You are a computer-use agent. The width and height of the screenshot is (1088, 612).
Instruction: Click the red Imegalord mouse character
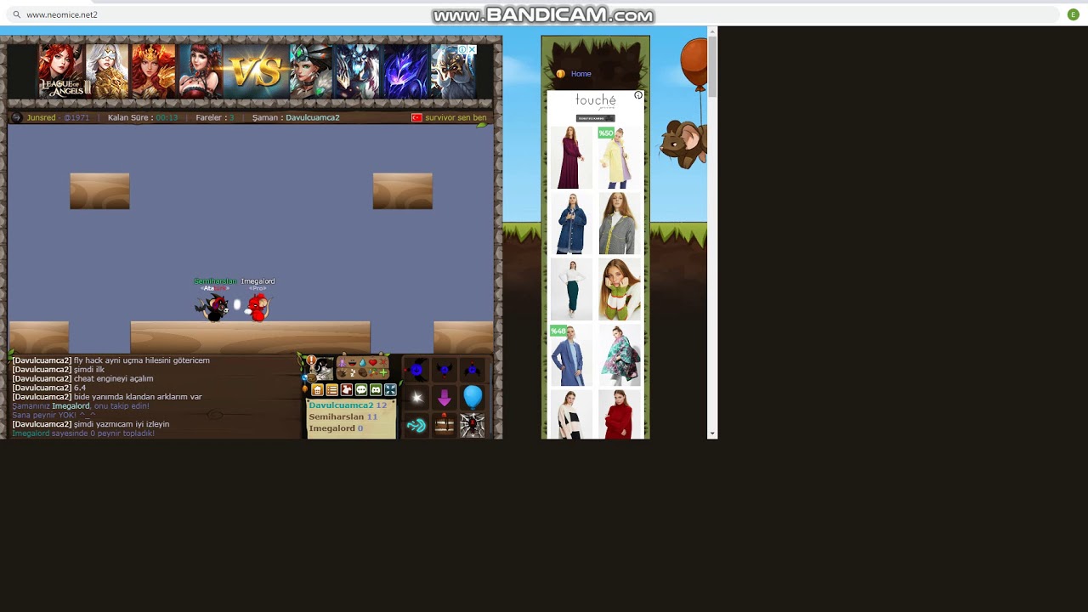pyautogui.click(x=258, y=307)
